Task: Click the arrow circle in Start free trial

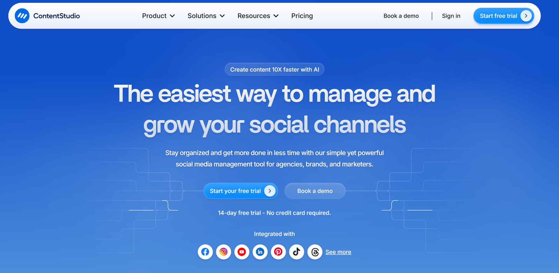Action: [526, 16]
